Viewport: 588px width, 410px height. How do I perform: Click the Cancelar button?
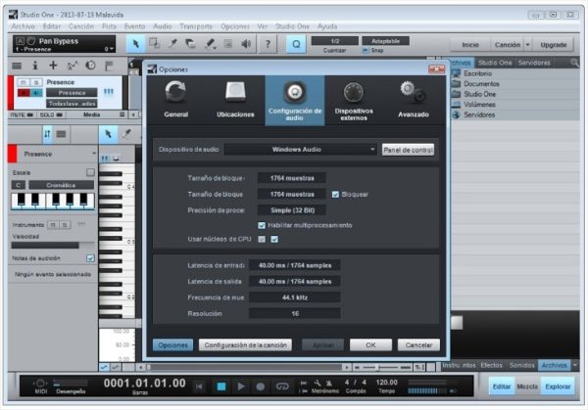pyautogui.click(x=418, y=345)
